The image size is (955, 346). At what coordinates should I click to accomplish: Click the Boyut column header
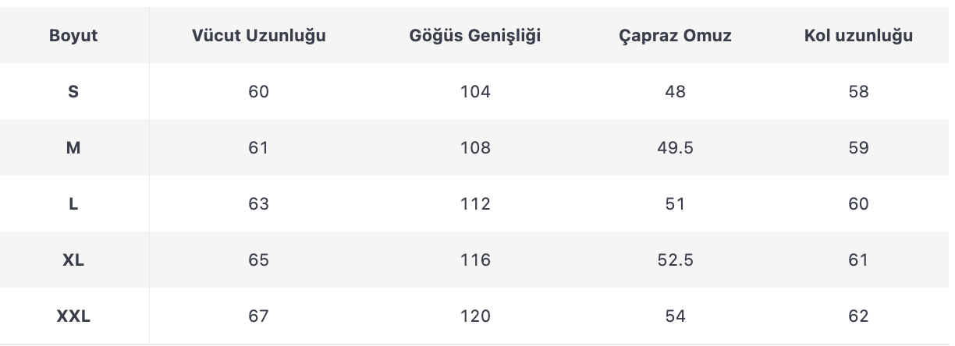[73, 36]
